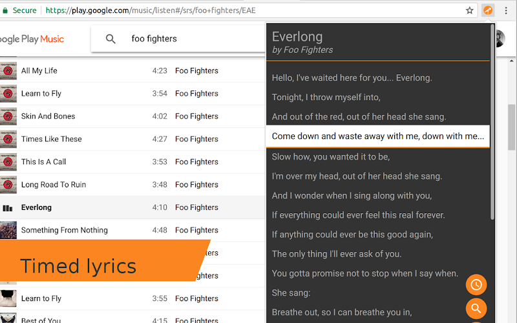
Task: Click the page's vertical scrollbar thumb
Action: tap(511, 127)
